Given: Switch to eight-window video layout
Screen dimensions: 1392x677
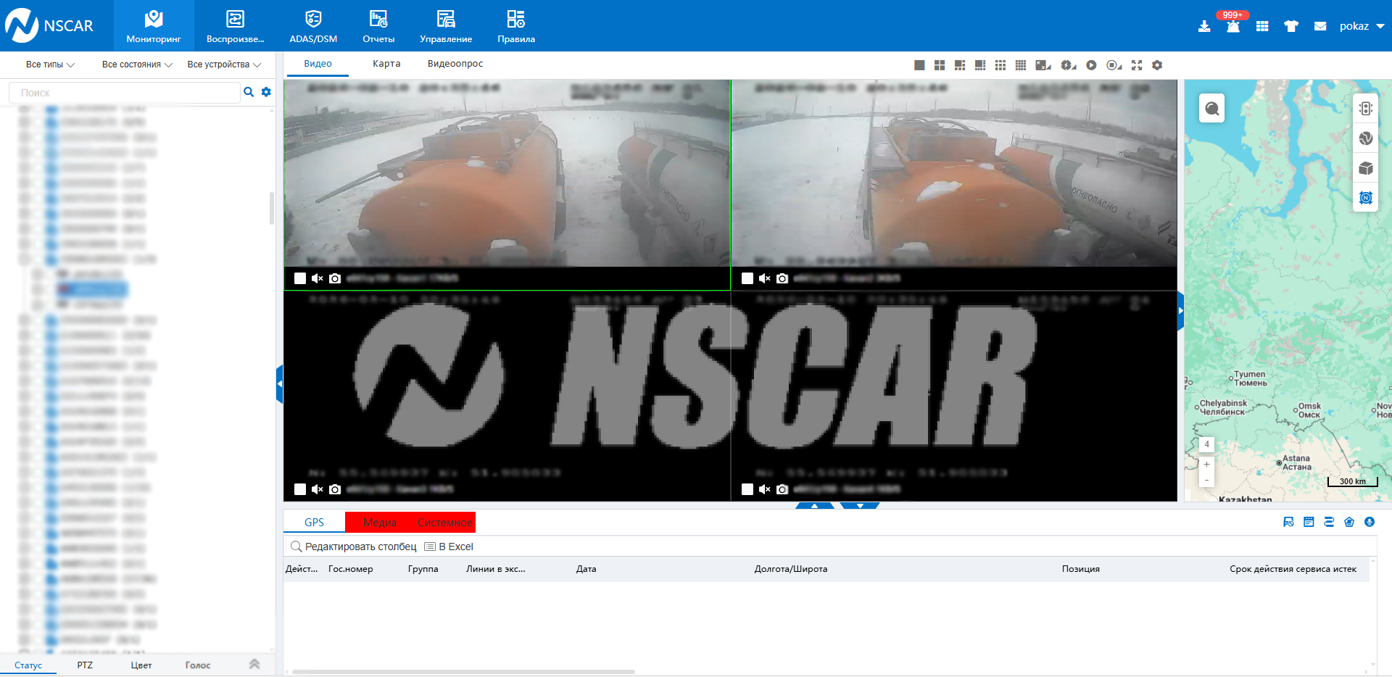Looking at the screenshot, I should coord(980,65).
